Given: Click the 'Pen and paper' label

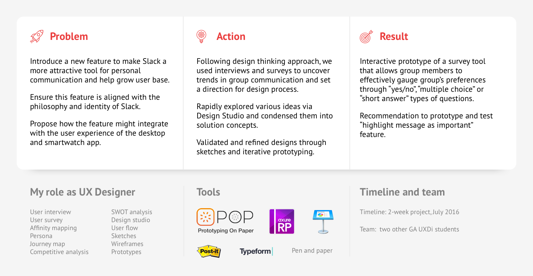Looking at the screenshot, I should tap(312, 251).
